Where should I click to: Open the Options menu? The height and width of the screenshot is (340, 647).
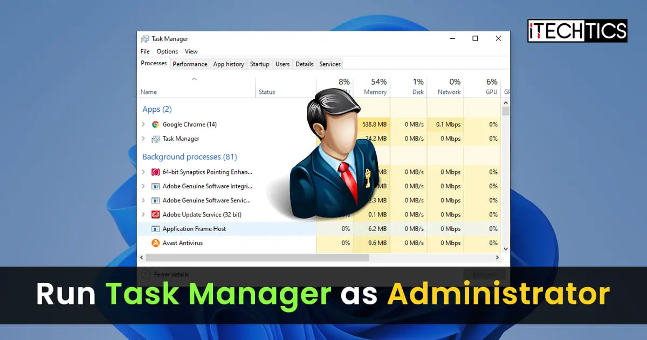(167, 51)
